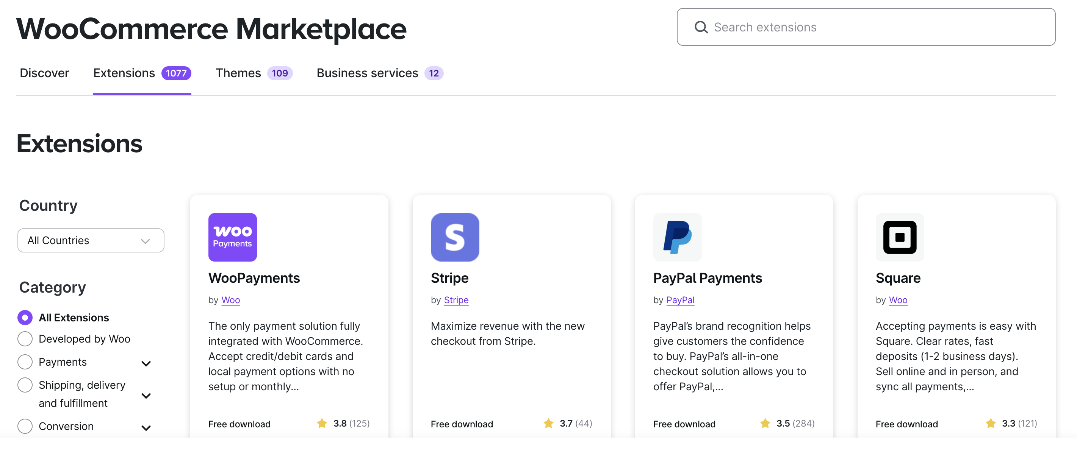The image size is (1077, 455).
Task: Open the Stripe vendor link
Action: pyautogui.click(x=456, y=300)
